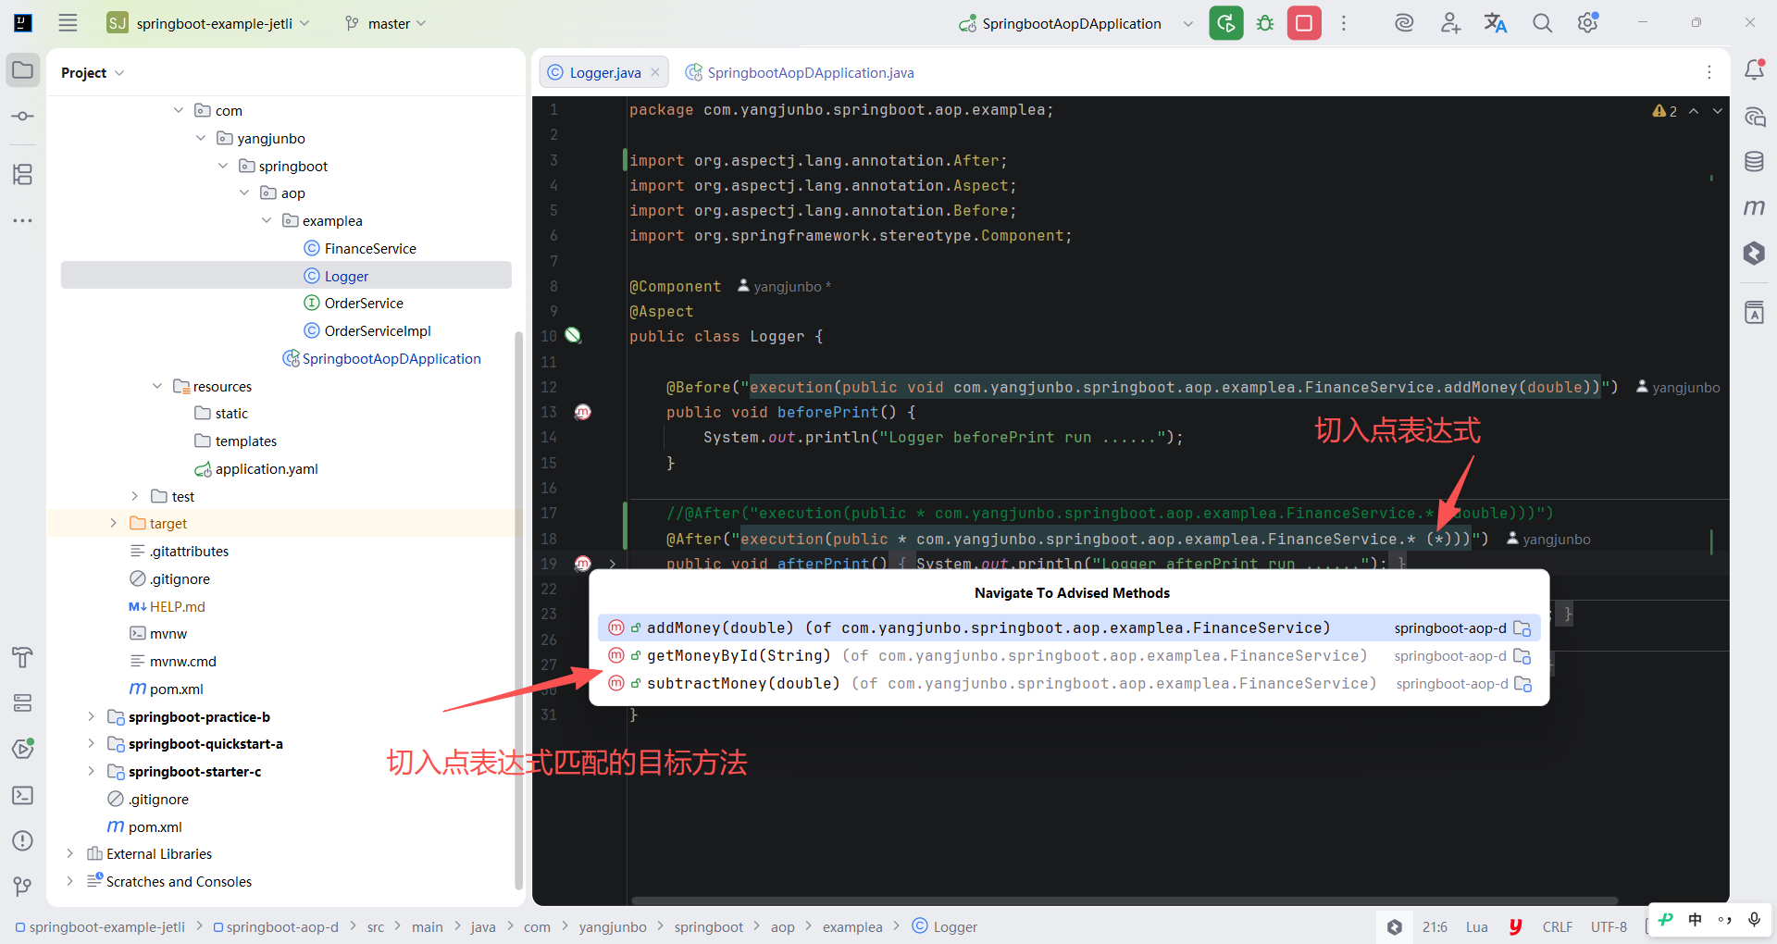This screenshot has width=1777, height=944.
Task: Open the Project tool window folder icon
Action: tap(23, 70)
